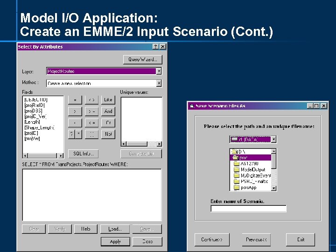Click the Save... button

(147, 229)
